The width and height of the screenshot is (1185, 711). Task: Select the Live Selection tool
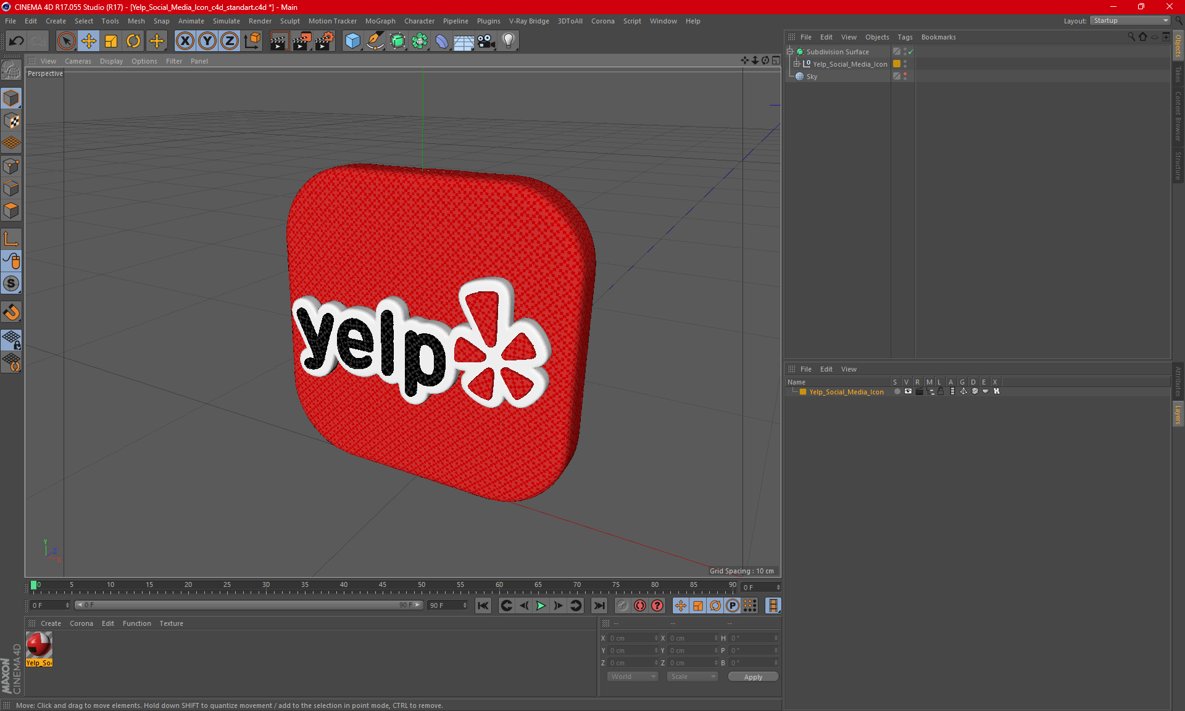66,41
